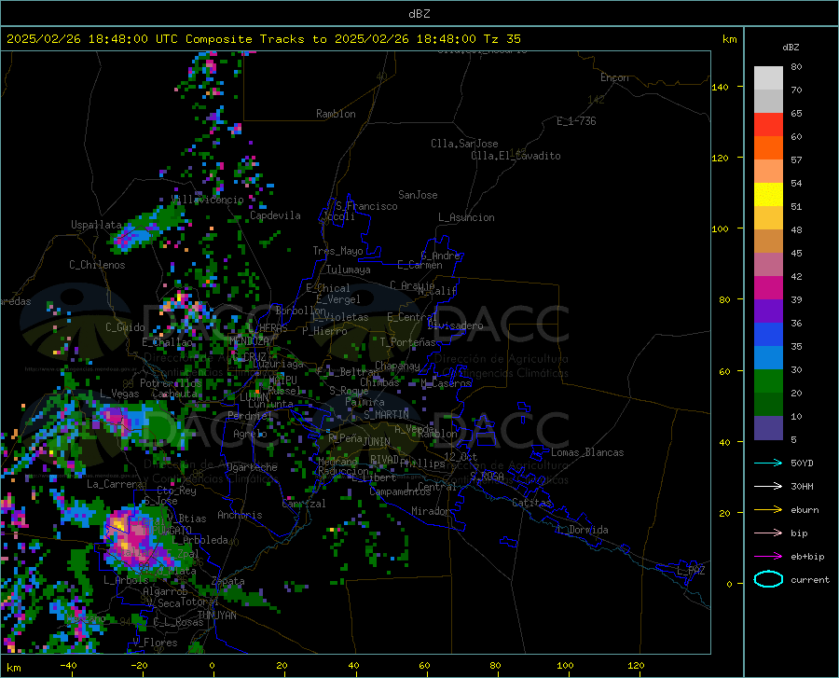Click the 'Lomas_Blancas' map label
This screenshot has height=678, width=839.
[x=587, y=452]
